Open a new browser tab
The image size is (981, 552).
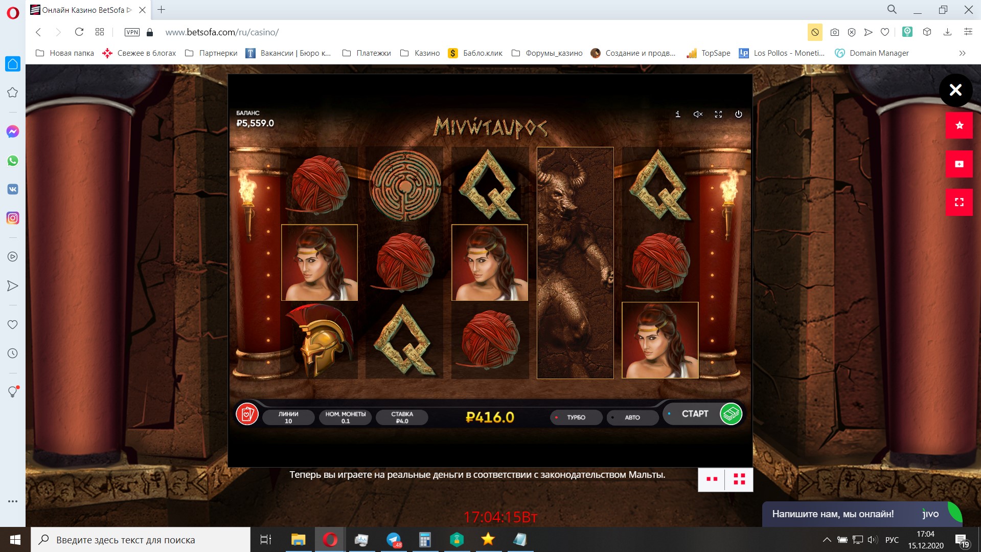tap(162, 10)
